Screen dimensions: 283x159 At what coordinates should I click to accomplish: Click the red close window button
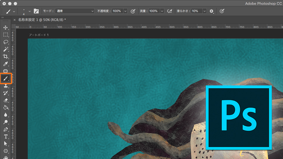click(x=4, y=4)
